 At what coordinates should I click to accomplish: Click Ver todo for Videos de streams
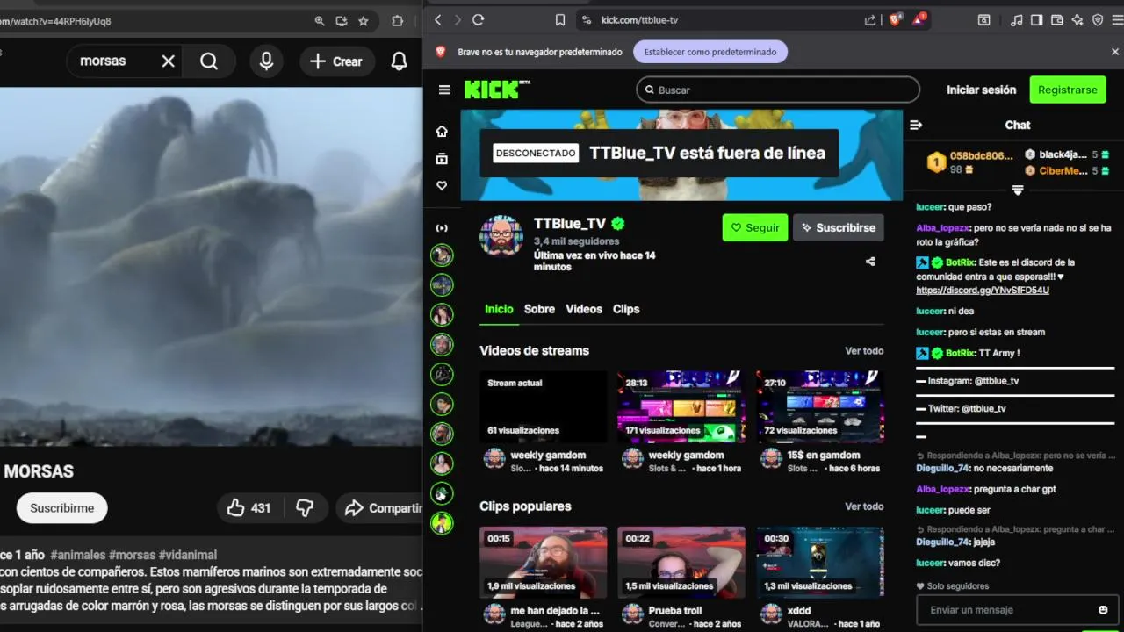tap(864, 351)
